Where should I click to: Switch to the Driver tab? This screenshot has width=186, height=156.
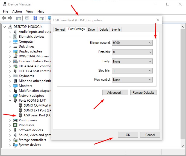[92, 30]
